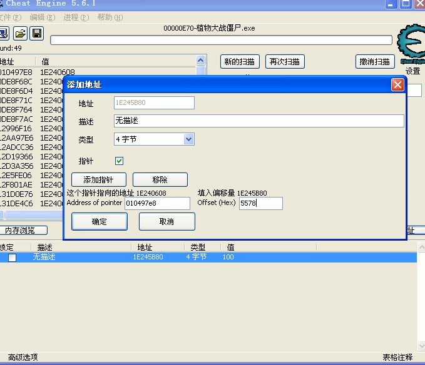Click 值 column header in results
This screenshot has height=365, width=425.
tap(45, 62)
